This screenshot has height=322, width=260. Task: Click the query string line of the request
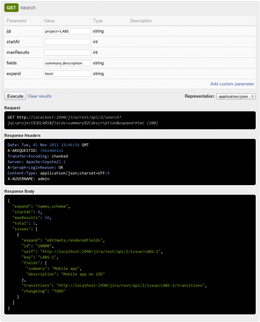click(x=83, y=123)
